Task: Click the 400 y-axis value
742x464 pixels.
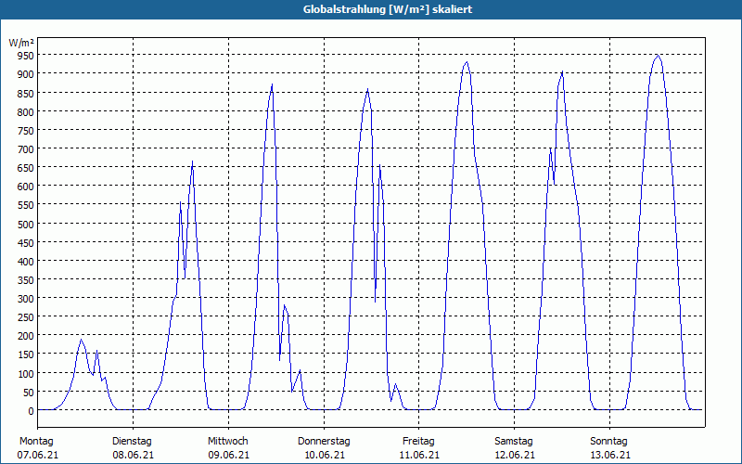Action: click(25, 262)
